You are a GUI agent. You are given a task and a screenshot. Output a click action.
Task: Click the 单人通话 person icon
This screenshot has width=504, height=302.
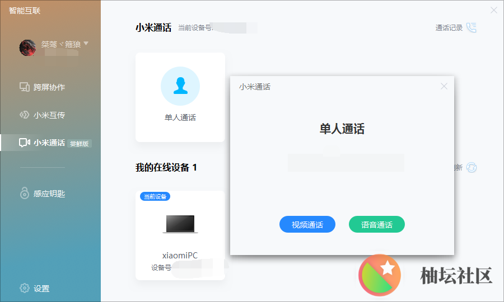[x=180, y=86]
